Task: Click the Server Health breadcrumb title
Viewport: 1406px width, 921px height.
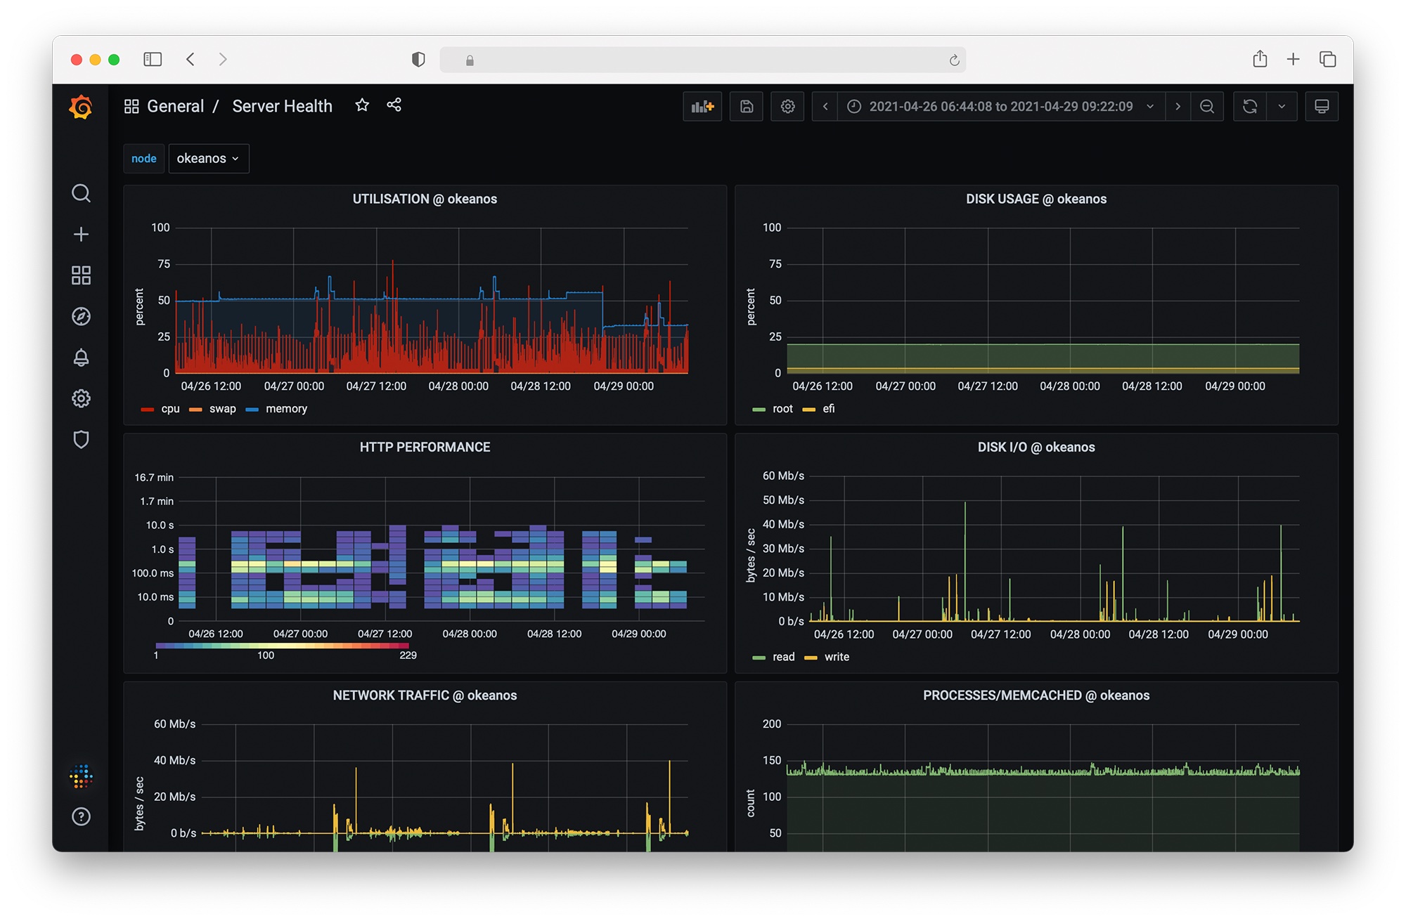Action: pyautogui.click(x=282, y=106)
